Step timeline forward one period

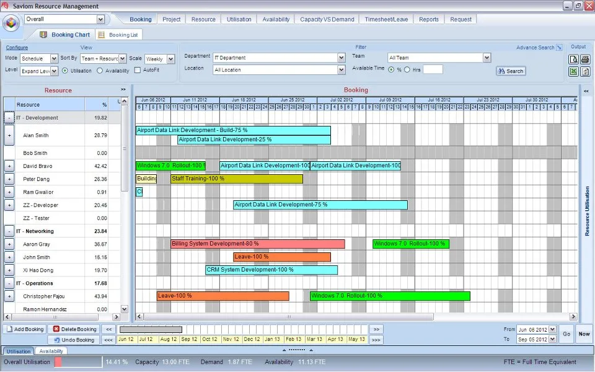(x=376, y=329)
